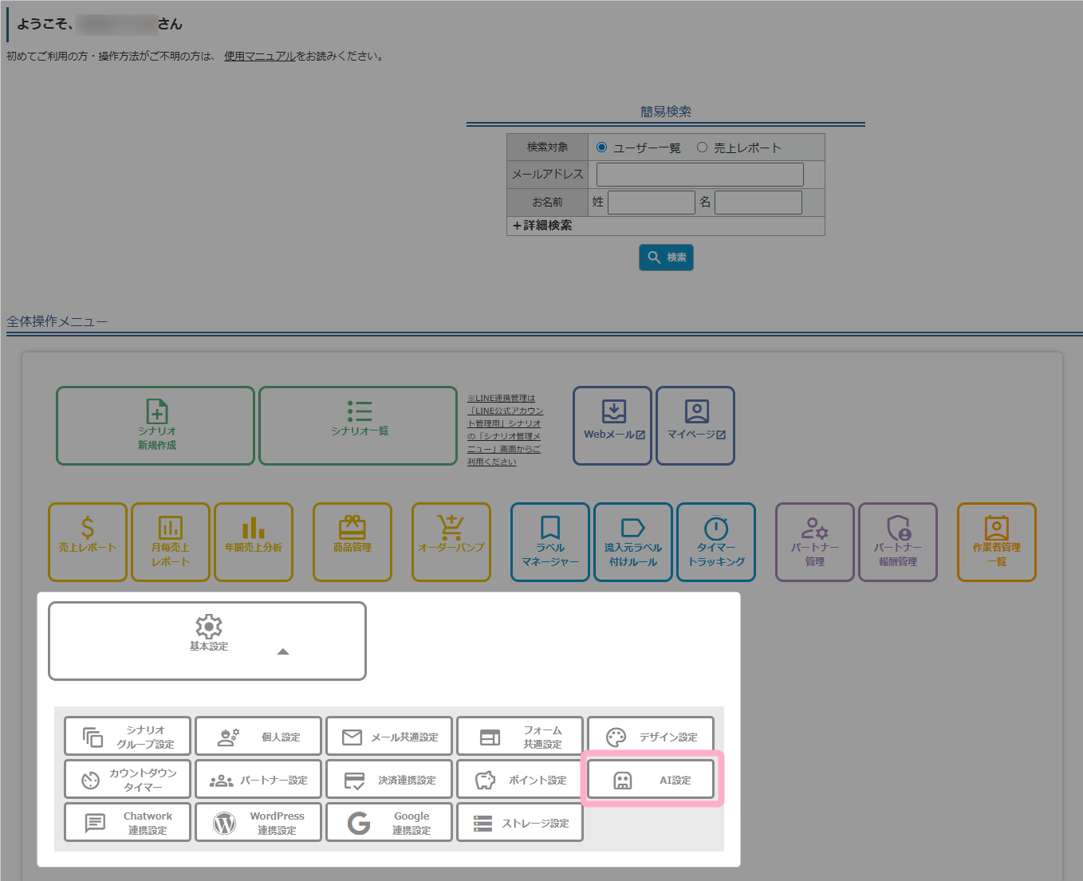Open the タイマートラッキング stopwatch icon

click(716, 528)
